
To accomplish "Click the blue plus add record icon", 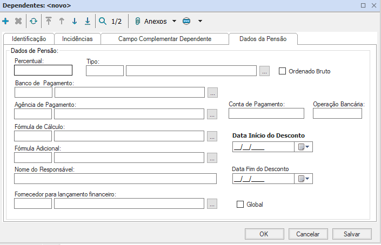I will 6,22.
